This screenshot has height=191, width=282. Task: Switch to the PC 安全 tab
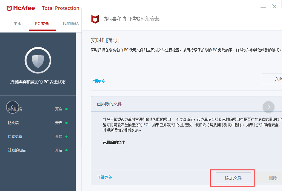(x=42, y=24)
